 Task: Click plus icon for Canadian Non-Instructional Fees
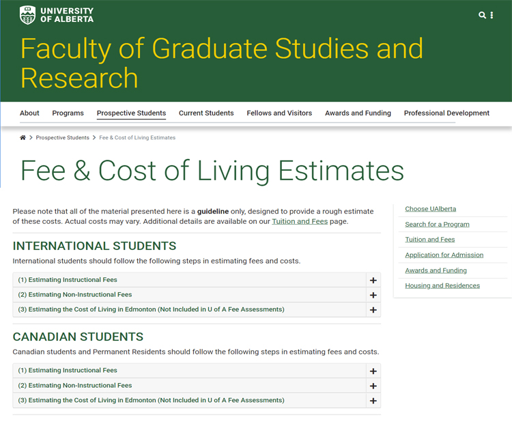(373, 386)
